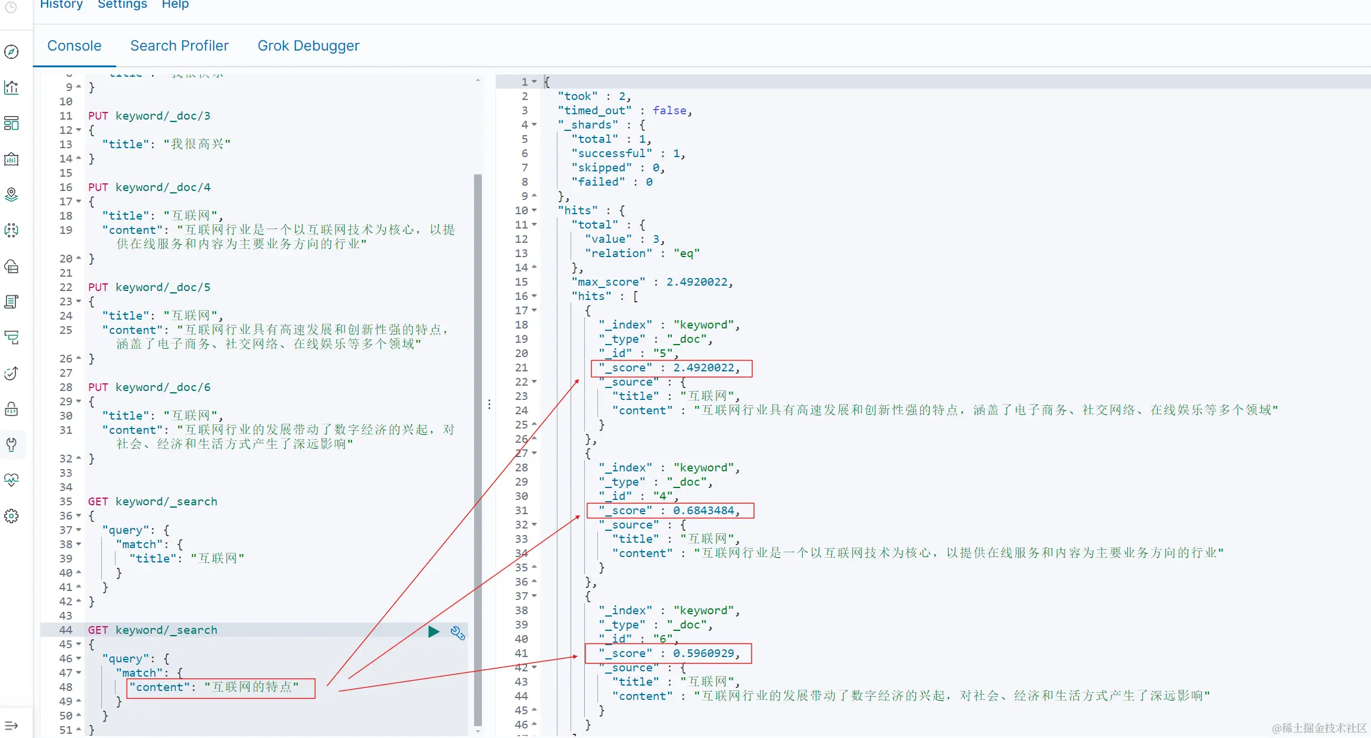Viewport: 1371px width, 738px height.
Task: Open Stack Monitoring heartbeat icon
Action: click(x=11, y=480)
